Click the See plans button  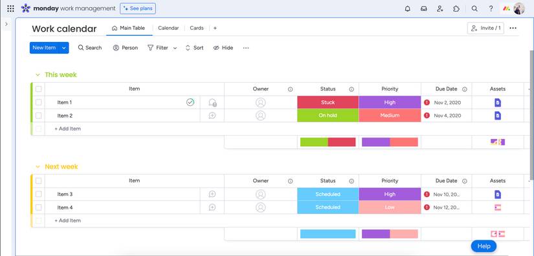click(138, 8)
